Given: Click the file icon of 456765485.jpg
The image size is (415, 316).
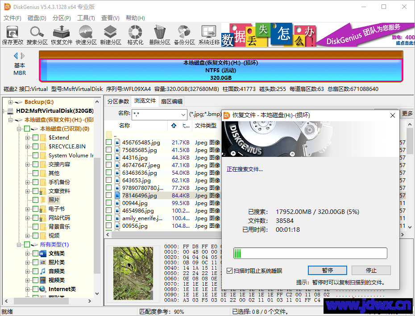Looking at the screenshot, I should 117,142.
